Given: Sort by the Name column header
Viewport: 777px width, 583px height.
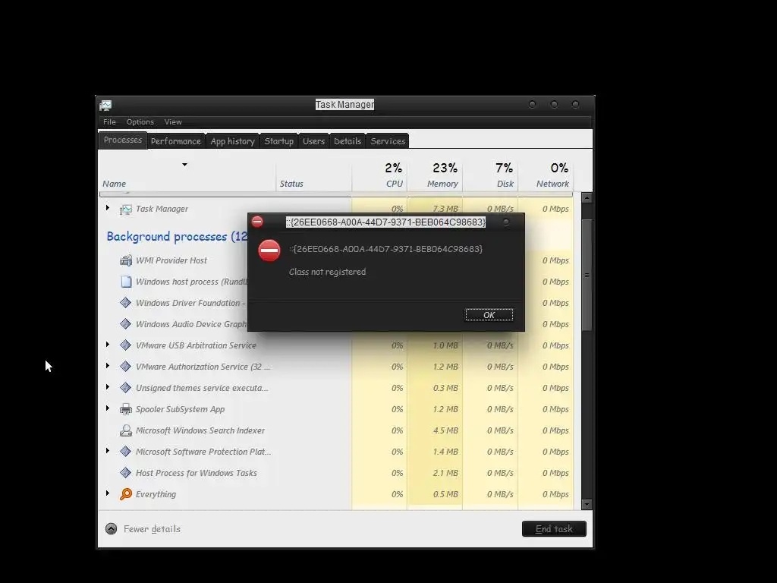Looking at the screenshot, I should point(187,176).
